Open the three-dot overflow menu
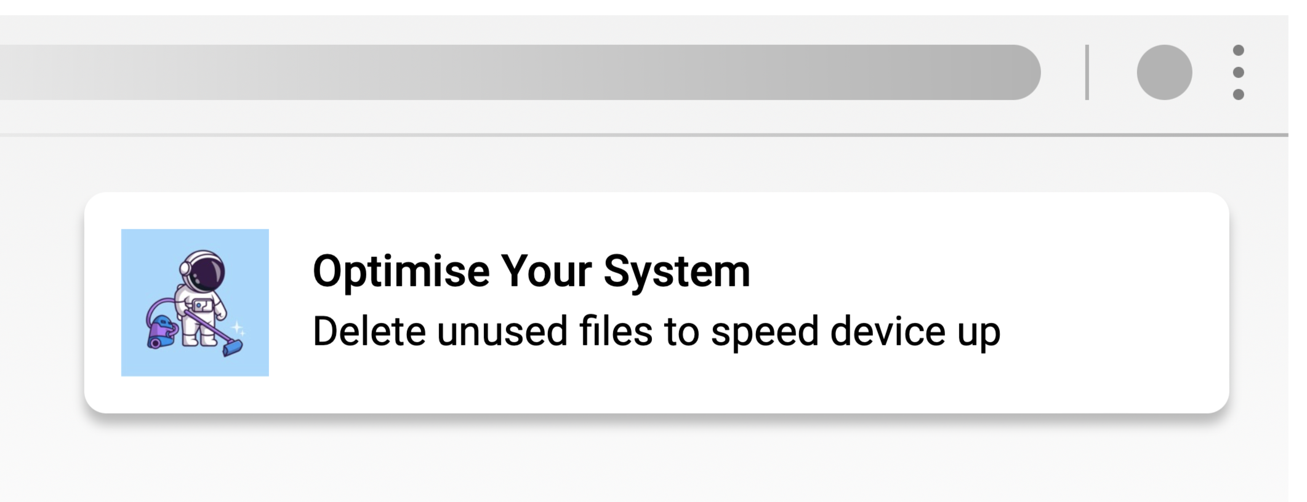This screenshot has width=1307, height=502. point(1238,73)
